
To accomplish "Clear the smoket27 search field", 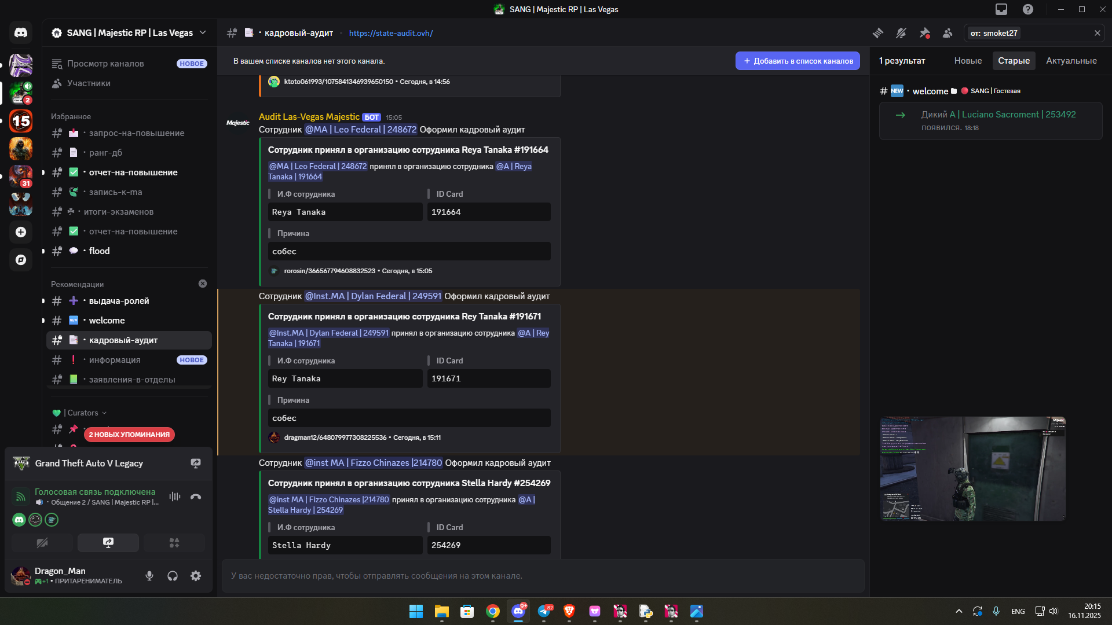I will (x=1097, y=33).
